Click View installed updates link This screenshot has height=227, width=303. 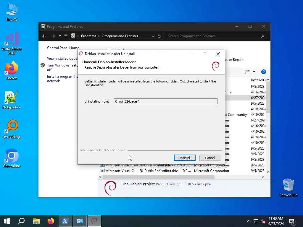pyautogui.click(x=62, y=59)
